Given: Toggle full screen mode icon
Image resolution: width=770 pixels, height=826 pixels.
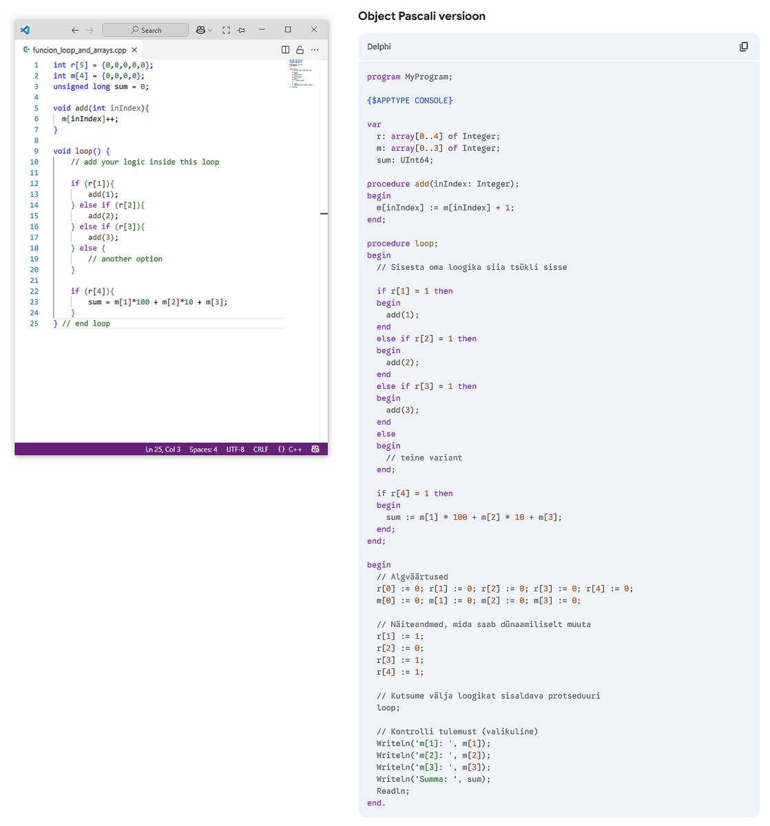Looking at the screenshot, I should coord(226,30).
